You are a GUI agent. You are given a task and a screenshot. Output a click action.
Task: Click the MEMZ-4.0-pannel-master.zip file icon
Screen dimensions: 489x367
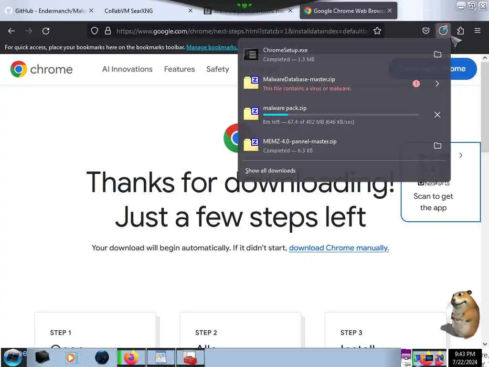click(251, 145)
